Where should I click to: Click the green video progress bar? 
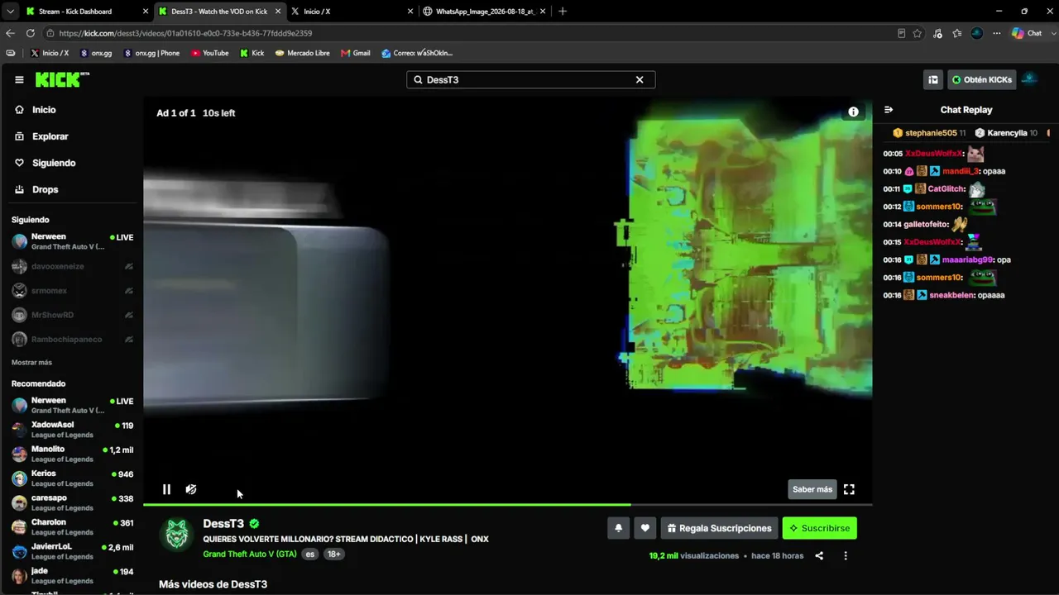(508, 504)
